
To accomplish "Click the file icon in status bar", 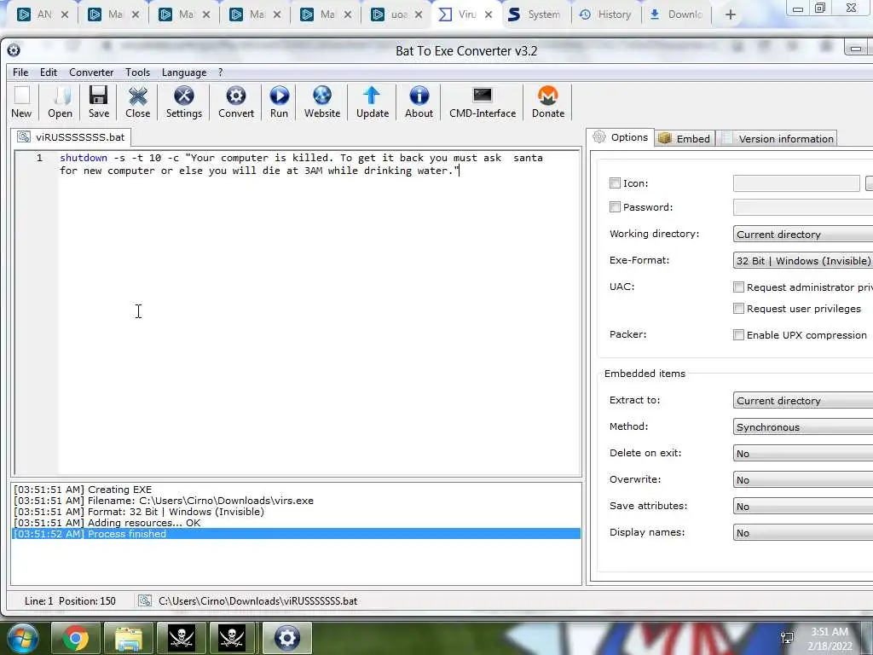I will pos(145,601).
